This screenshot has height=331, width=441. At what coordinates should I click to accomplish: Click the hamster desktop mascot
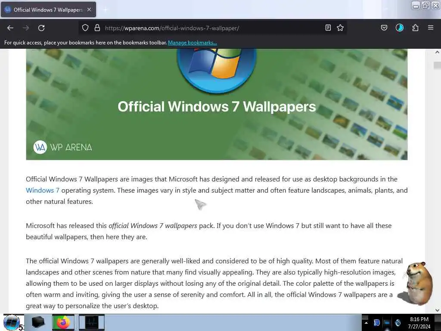pyautogui.click(x=416, y=284)
